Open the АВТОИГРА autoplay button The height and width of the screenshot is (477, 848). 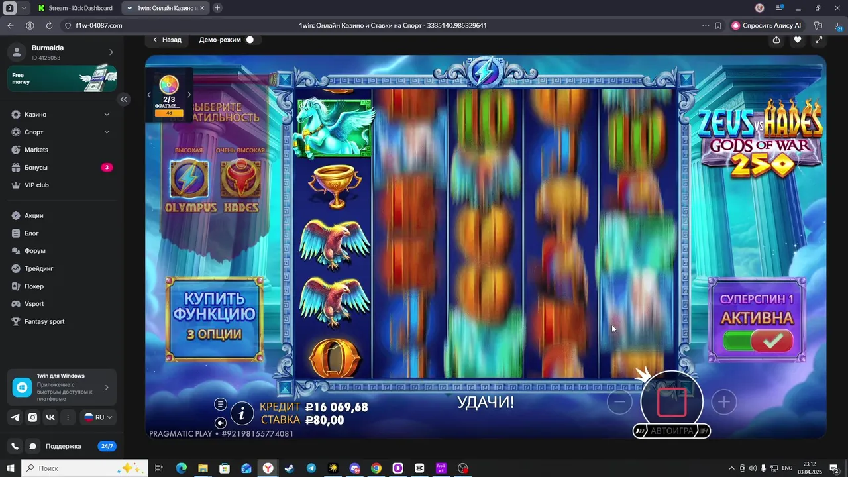coord(672,431)
